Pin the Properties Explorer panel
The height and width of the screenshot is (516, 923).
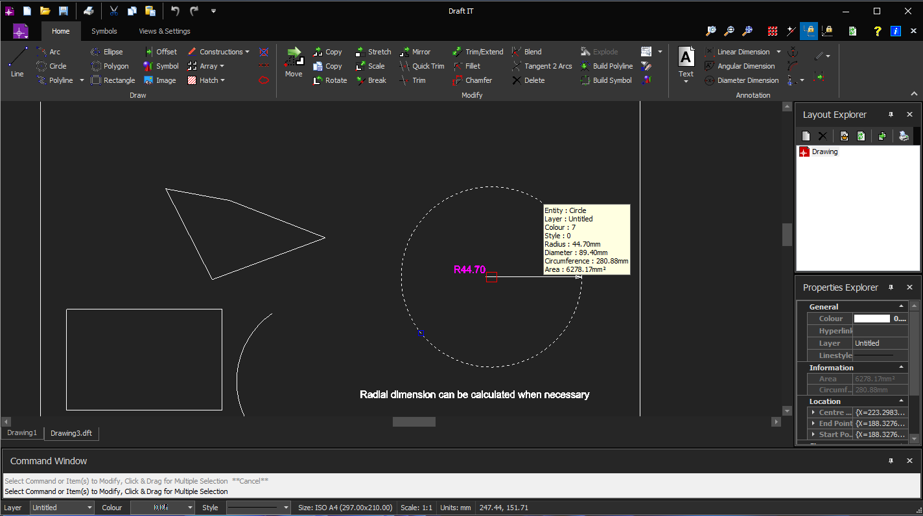(891, 287)
